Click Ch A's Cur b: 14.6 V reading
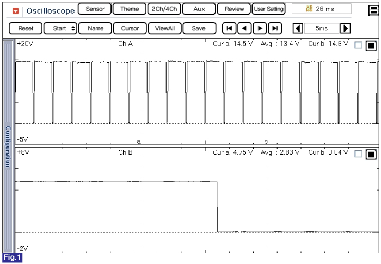This screenshot has height=264, width=381. [x=328, y=44]
